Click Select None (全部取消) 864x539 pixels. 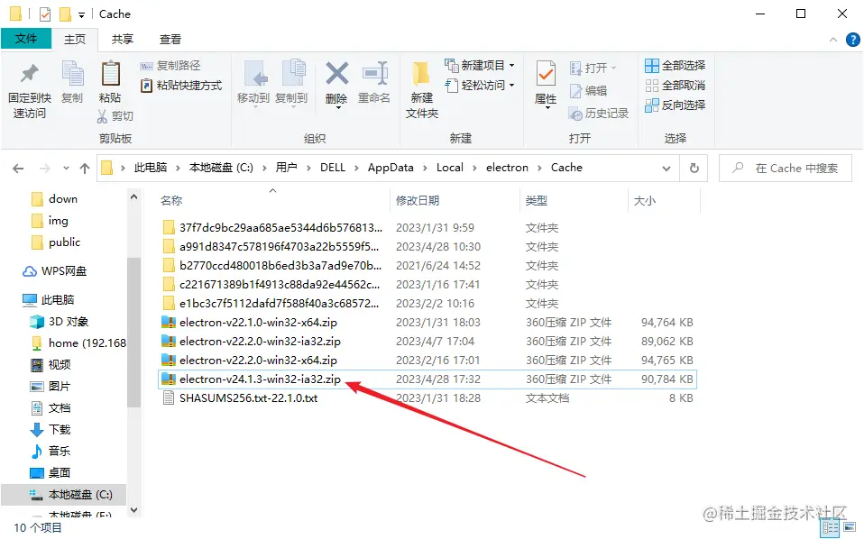point(675,86)
